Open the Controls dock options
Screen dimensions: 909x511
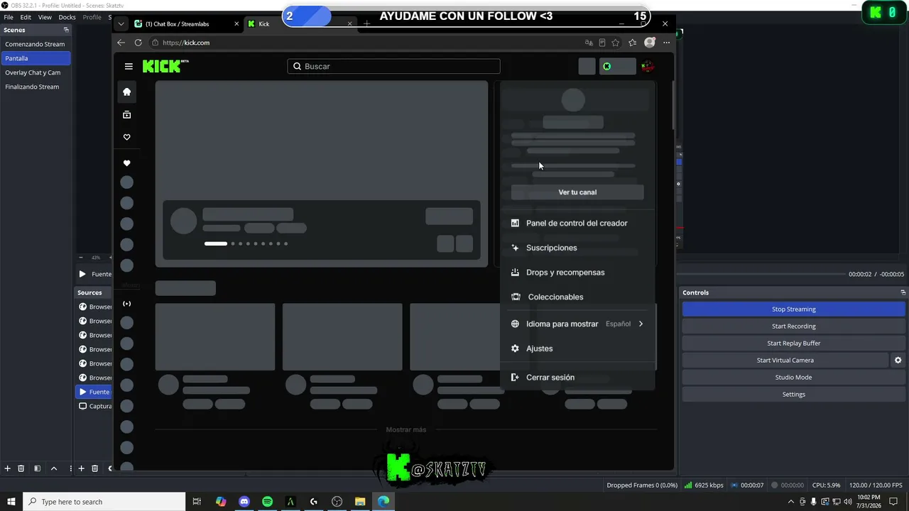pyautogui.click(x=903, y=292)
